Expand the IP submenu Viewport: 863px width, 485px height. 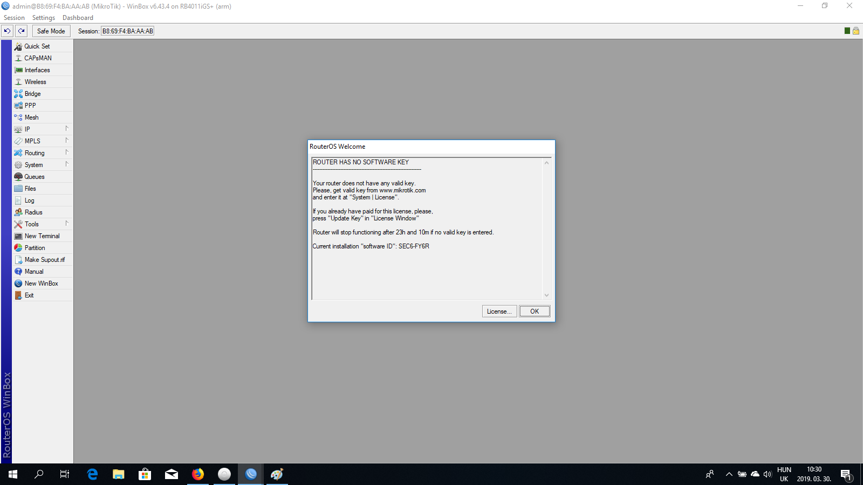tap(43, 129)
